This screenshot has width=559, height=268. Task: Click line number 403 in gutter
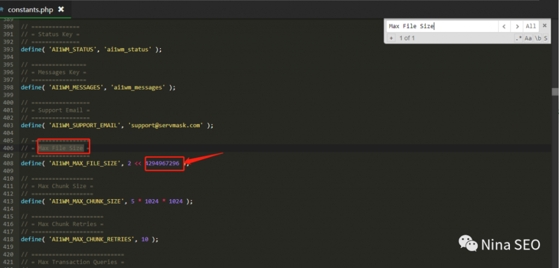tap(8, 126)
